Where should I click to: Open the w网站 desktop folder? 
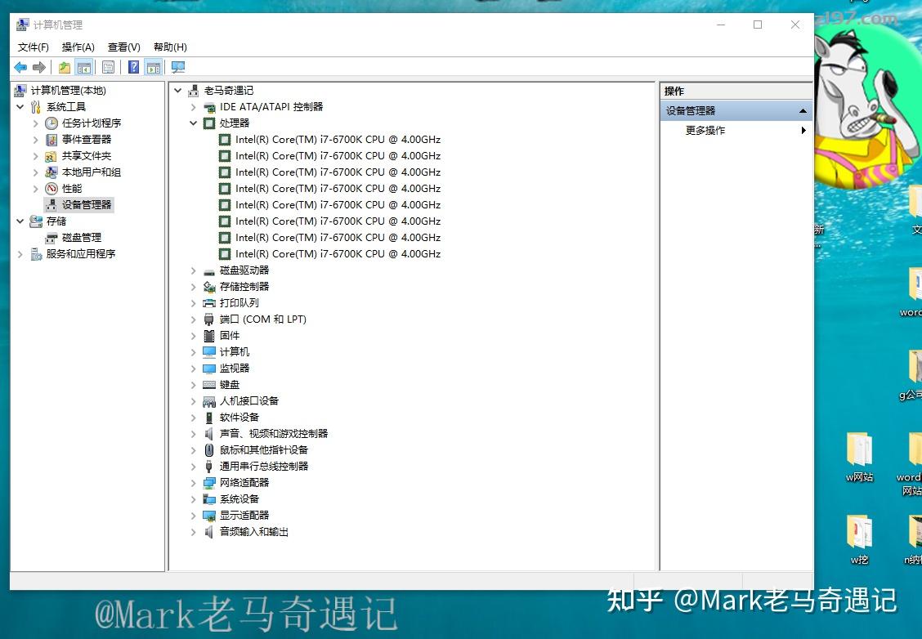pos(859,458)
